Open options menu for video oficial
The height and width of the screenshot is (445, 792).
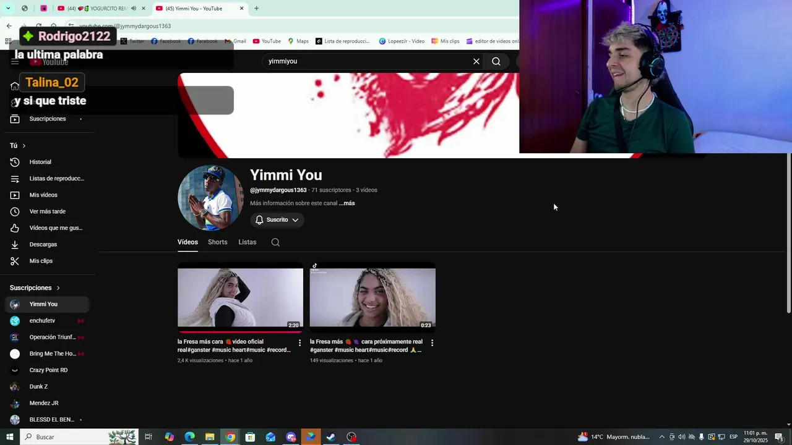coord(299,342)
